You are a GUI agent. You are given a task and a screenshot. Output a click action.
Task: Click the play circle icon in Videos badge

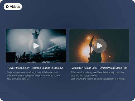[7, 7]
